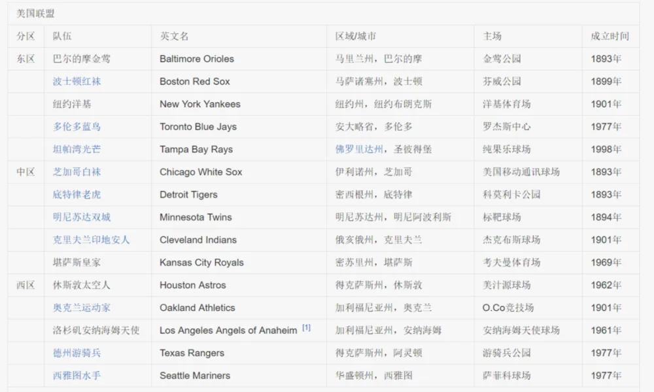This screenshot has width=654, height=392.
Task: Select the 东区 division cell
Action: click(x=26, y=59)
